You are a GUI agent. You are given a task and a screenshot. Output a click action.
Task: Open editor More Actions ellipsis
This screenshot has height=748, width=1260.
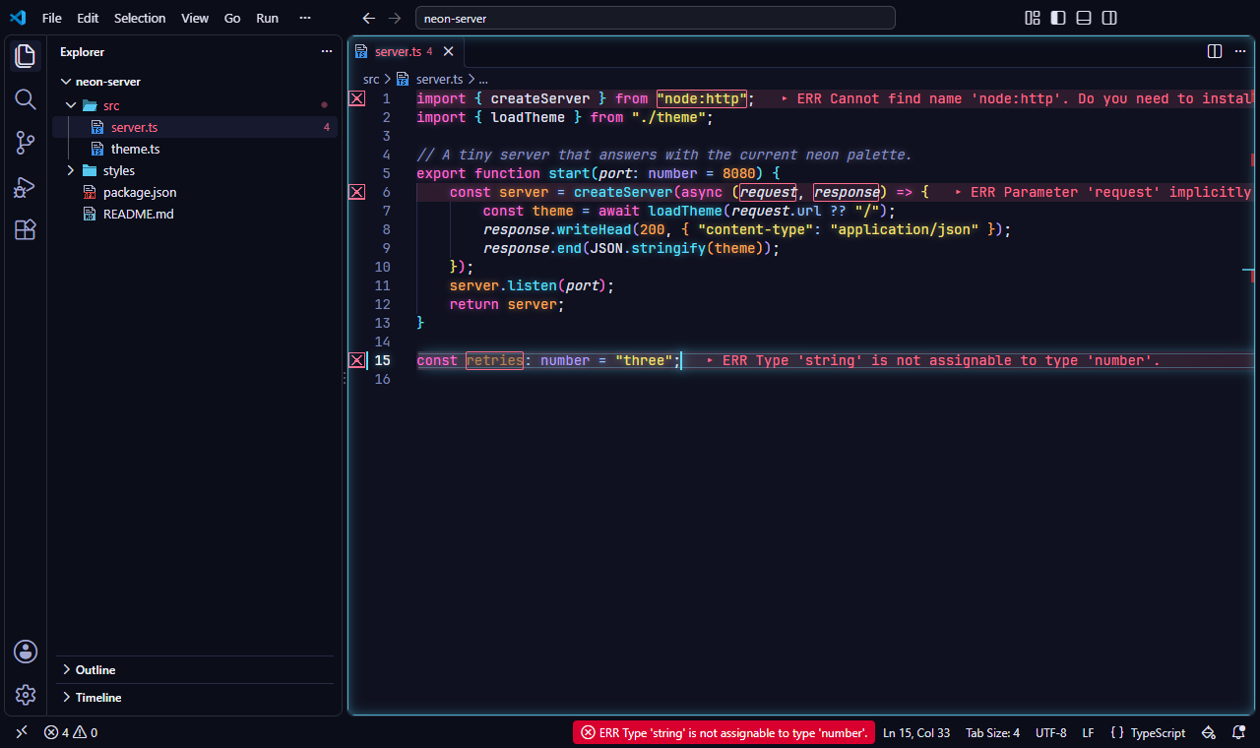click(x=1238, y=51)
